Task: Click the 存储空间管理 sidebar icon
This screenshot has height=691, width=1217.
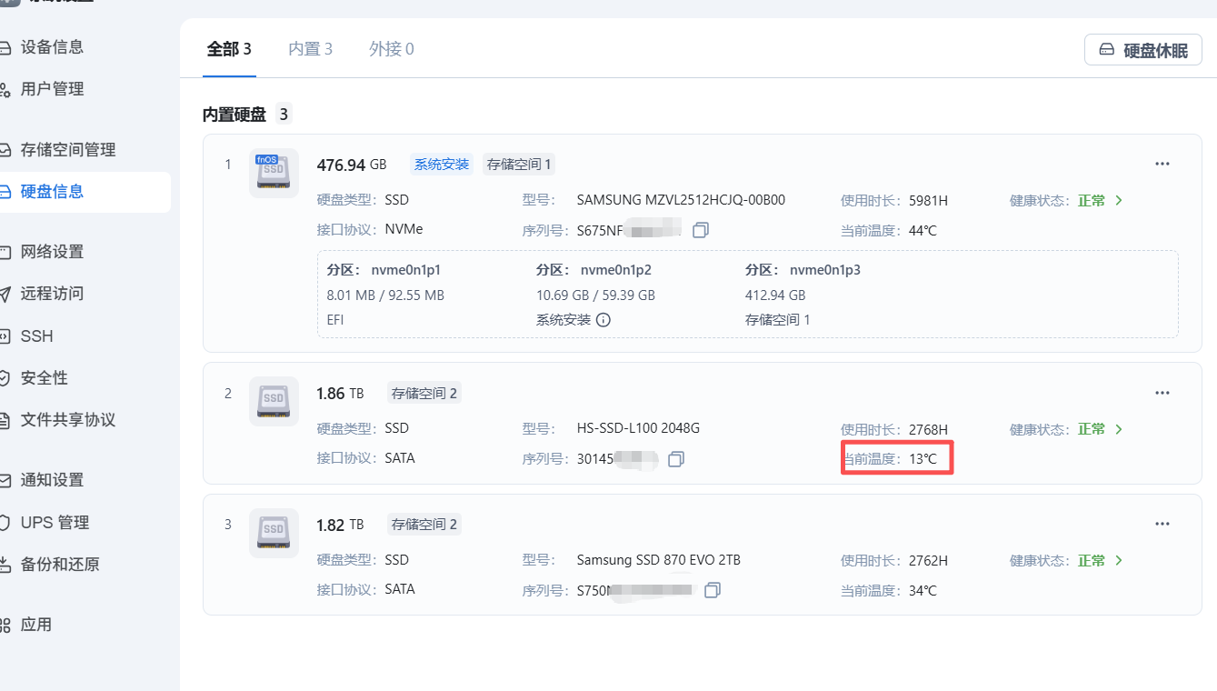Action: pos(5,150)
